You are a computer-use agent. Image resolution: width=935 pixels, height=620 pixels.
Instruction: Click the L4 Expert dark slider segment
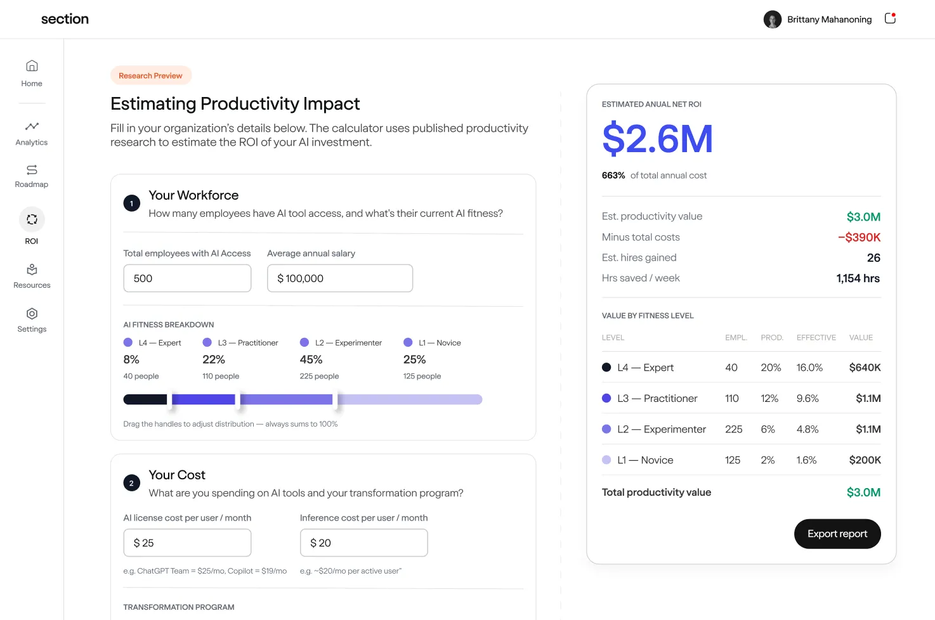point(145,399)
